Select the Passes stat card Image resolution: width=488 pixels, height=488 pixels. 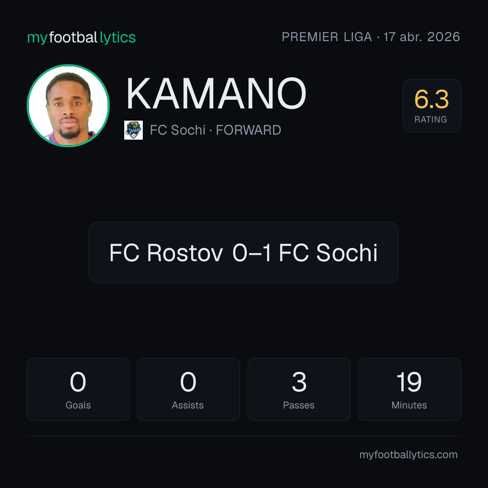[x=299, y=389]
